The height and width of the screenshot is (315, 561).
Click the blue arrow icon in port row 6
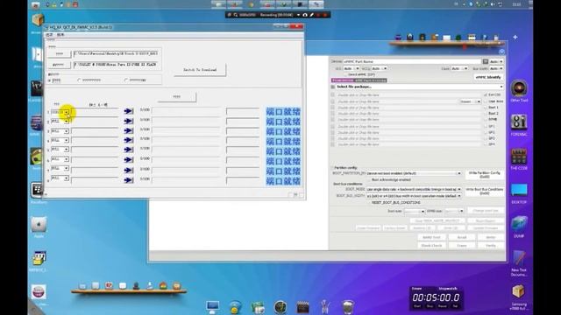(x=129, y=159)
